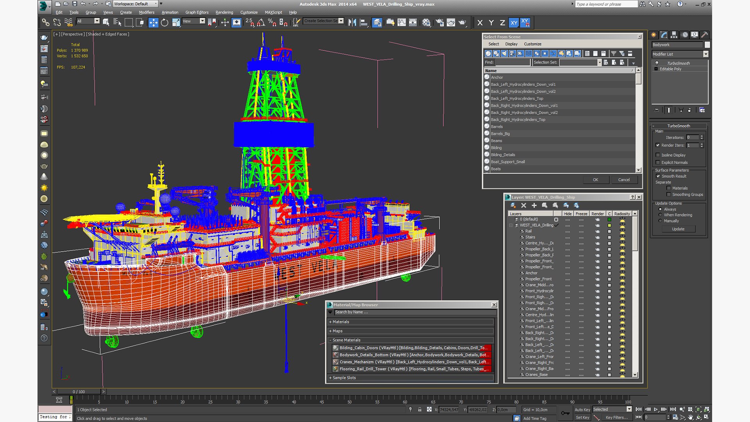The width and height of the screenshot is (750, 422).
Task: Activate the Select and Uniform Scale tool
Action: [176, 23]
